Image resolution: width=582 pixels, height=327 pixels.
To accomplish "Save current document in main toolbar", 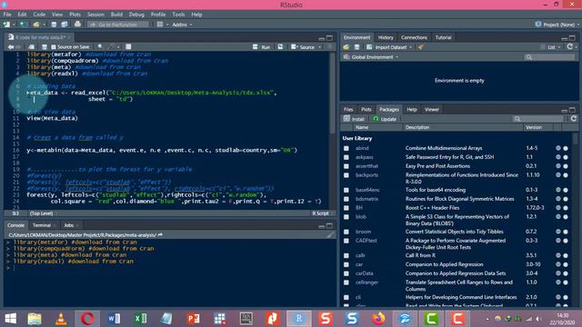I will click(54, 25).
